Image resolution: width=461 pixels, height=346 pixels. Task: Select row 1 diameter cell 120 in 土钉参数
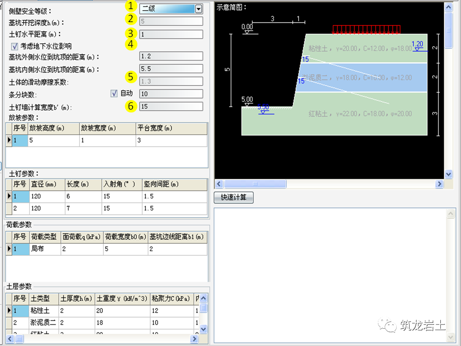click(x=47, y=196)
